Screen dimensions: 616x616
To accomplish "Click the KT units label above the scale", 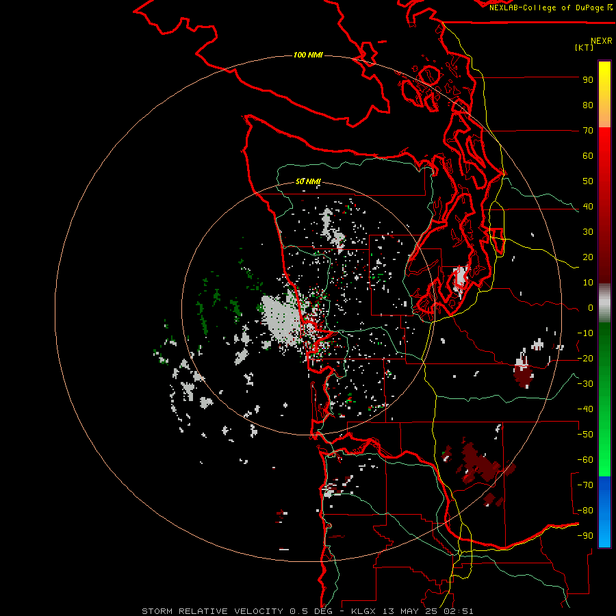I will [x=585, y=47].
